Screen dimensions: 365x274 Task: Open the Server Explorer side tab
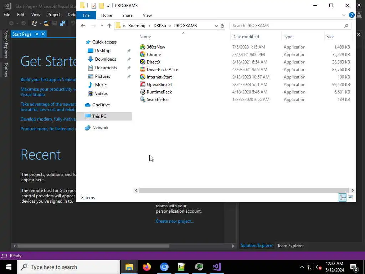click(6, 44)
